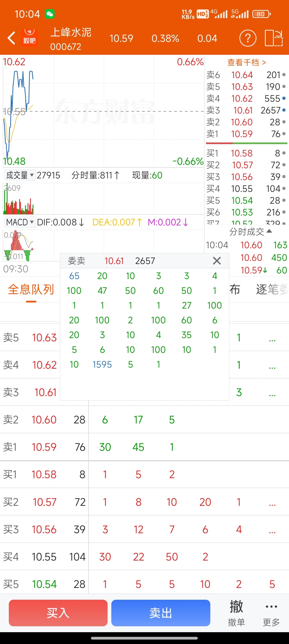Image resolution: width=289 pixels, height=644 pixels.
Task: Tap the 10:04 trade at 10.60 163
Action: (x=246, y=245)
